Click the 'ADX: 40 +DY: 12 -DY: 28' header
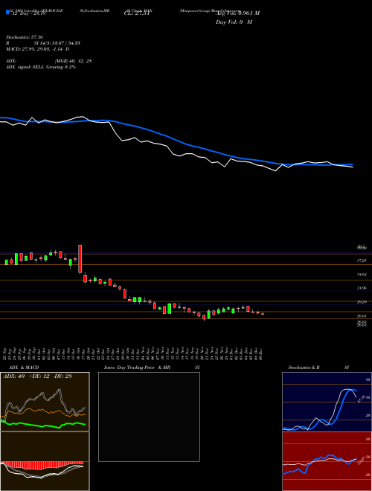The width and height of the screenshot is (372, 491). [x=37, y=376]
